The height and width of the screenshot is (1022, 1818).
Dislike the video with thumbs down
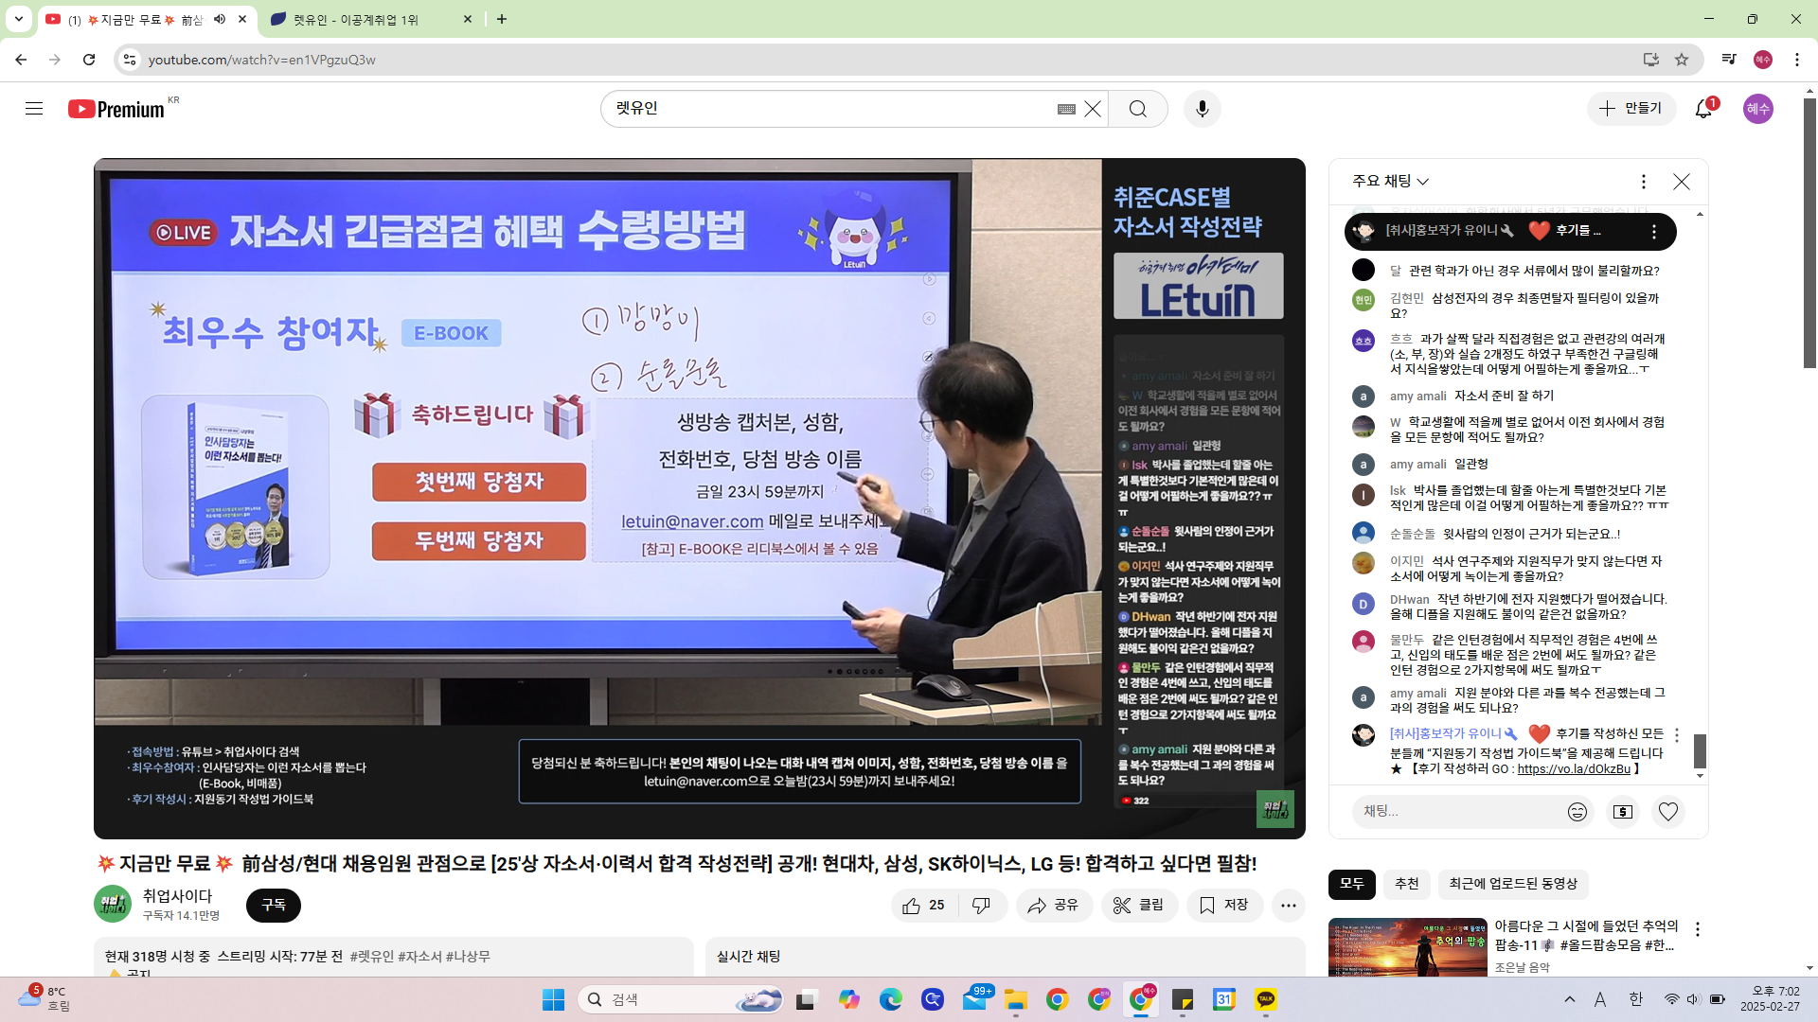click(982, 906)
